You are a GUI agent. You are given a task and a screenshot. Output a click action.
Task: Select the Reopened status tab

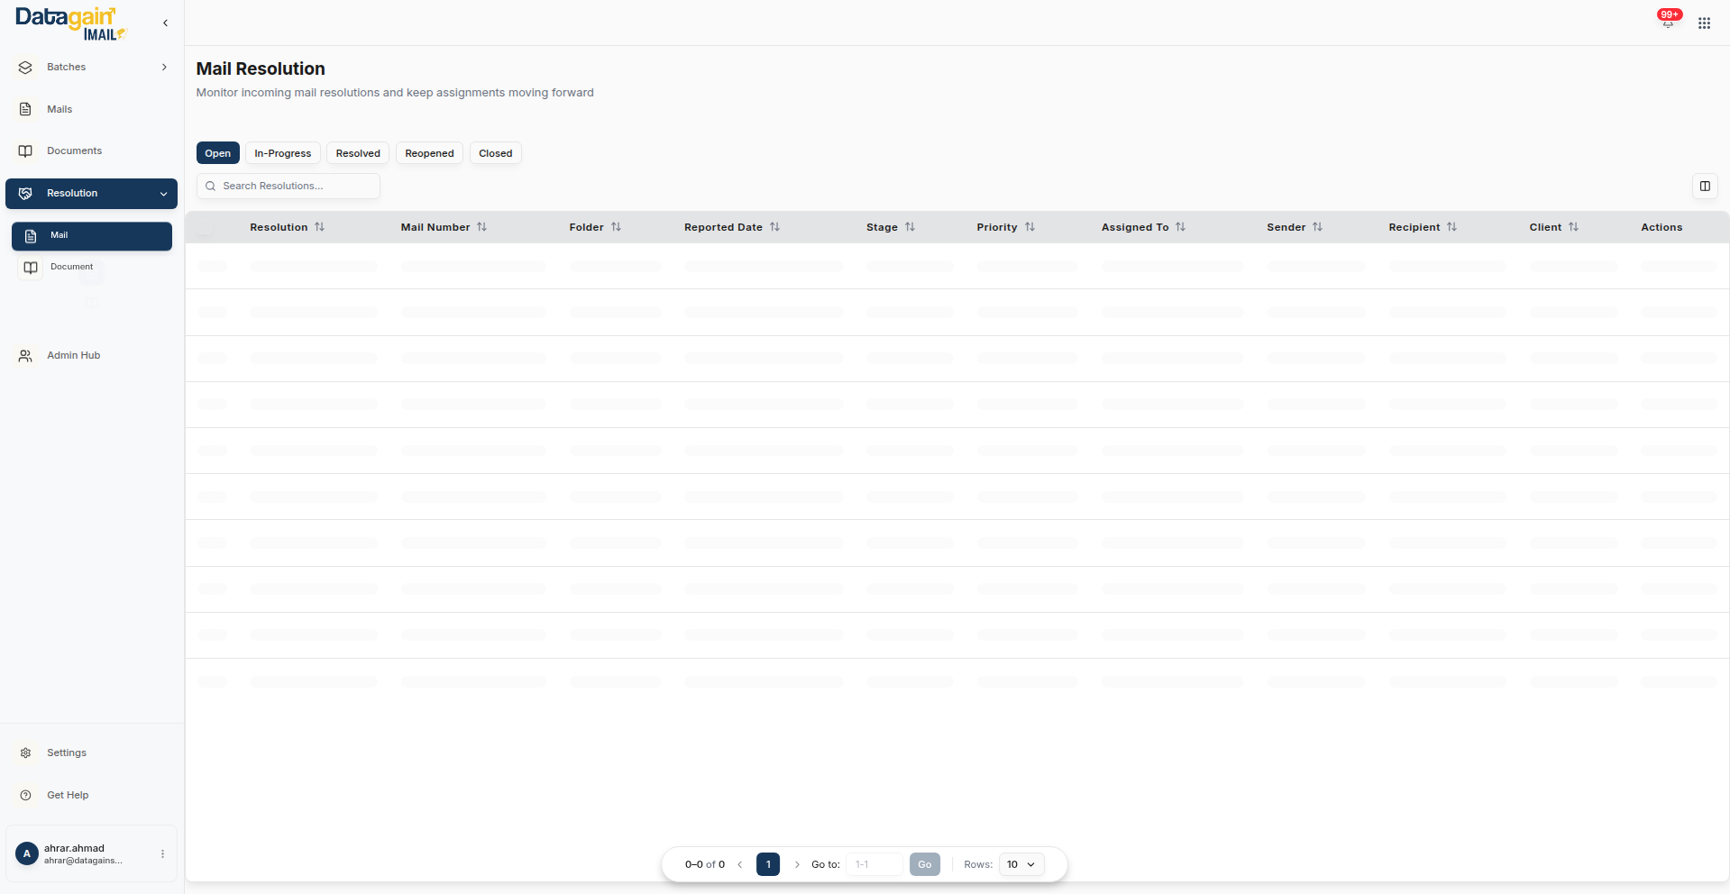429,153
